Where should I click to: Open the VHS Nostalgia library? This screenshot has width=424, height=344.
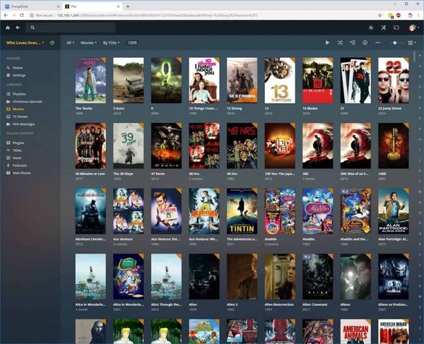[x=23, y=124]
